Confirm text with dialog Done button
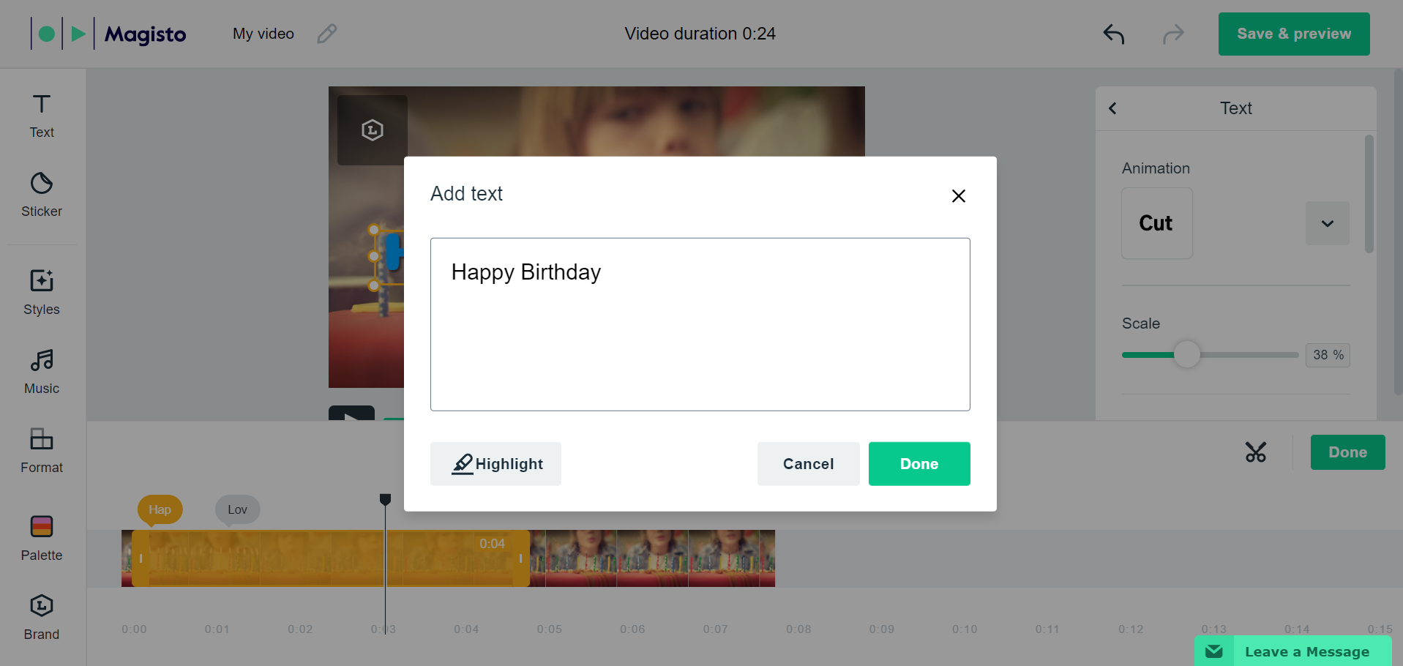The image size is (1403, 666). [x=919, y=464]
